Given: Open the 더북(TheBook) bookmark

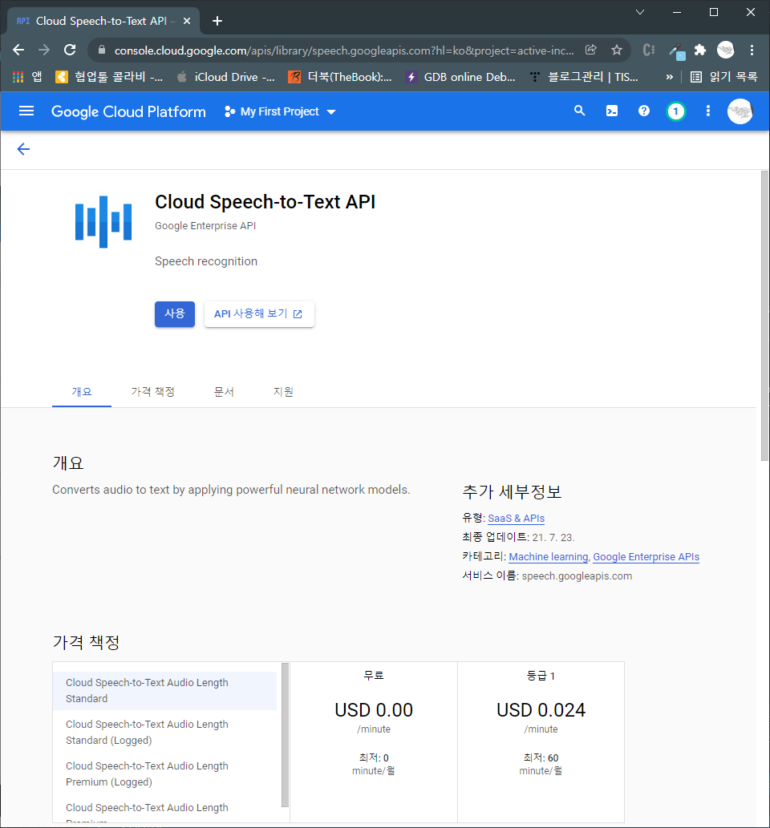Looking at the screenshot, I should point(340,77).
